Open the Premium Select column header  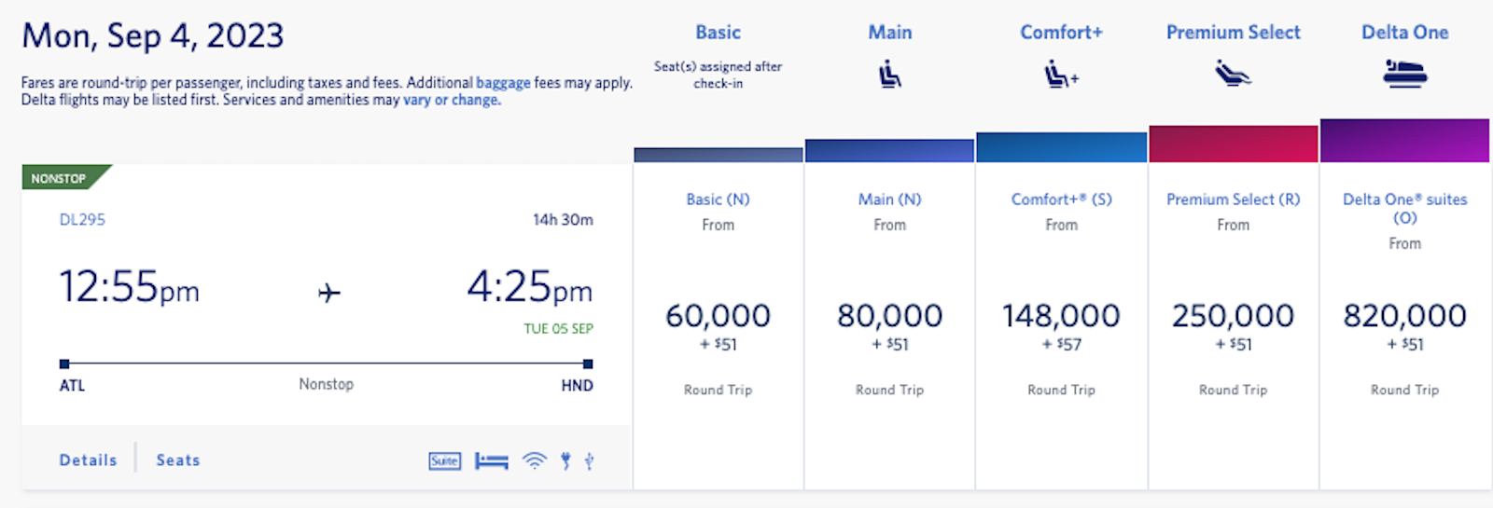tap(1233, 33)
